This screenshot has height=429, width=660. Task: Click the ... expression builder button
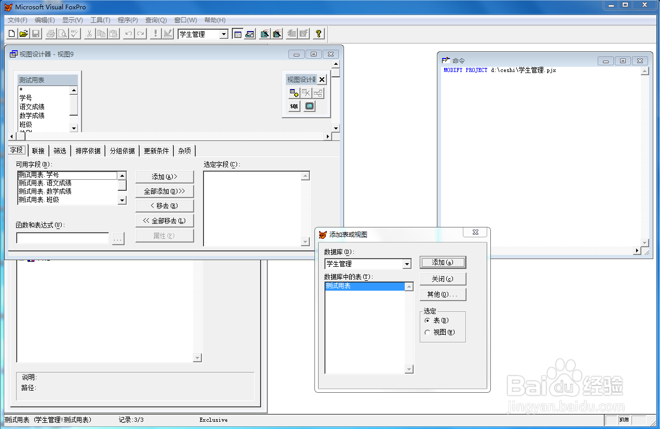(x=118, y=239)
